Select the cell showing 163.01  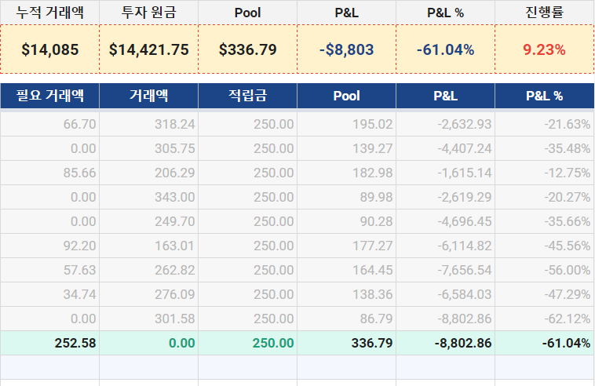149,246
